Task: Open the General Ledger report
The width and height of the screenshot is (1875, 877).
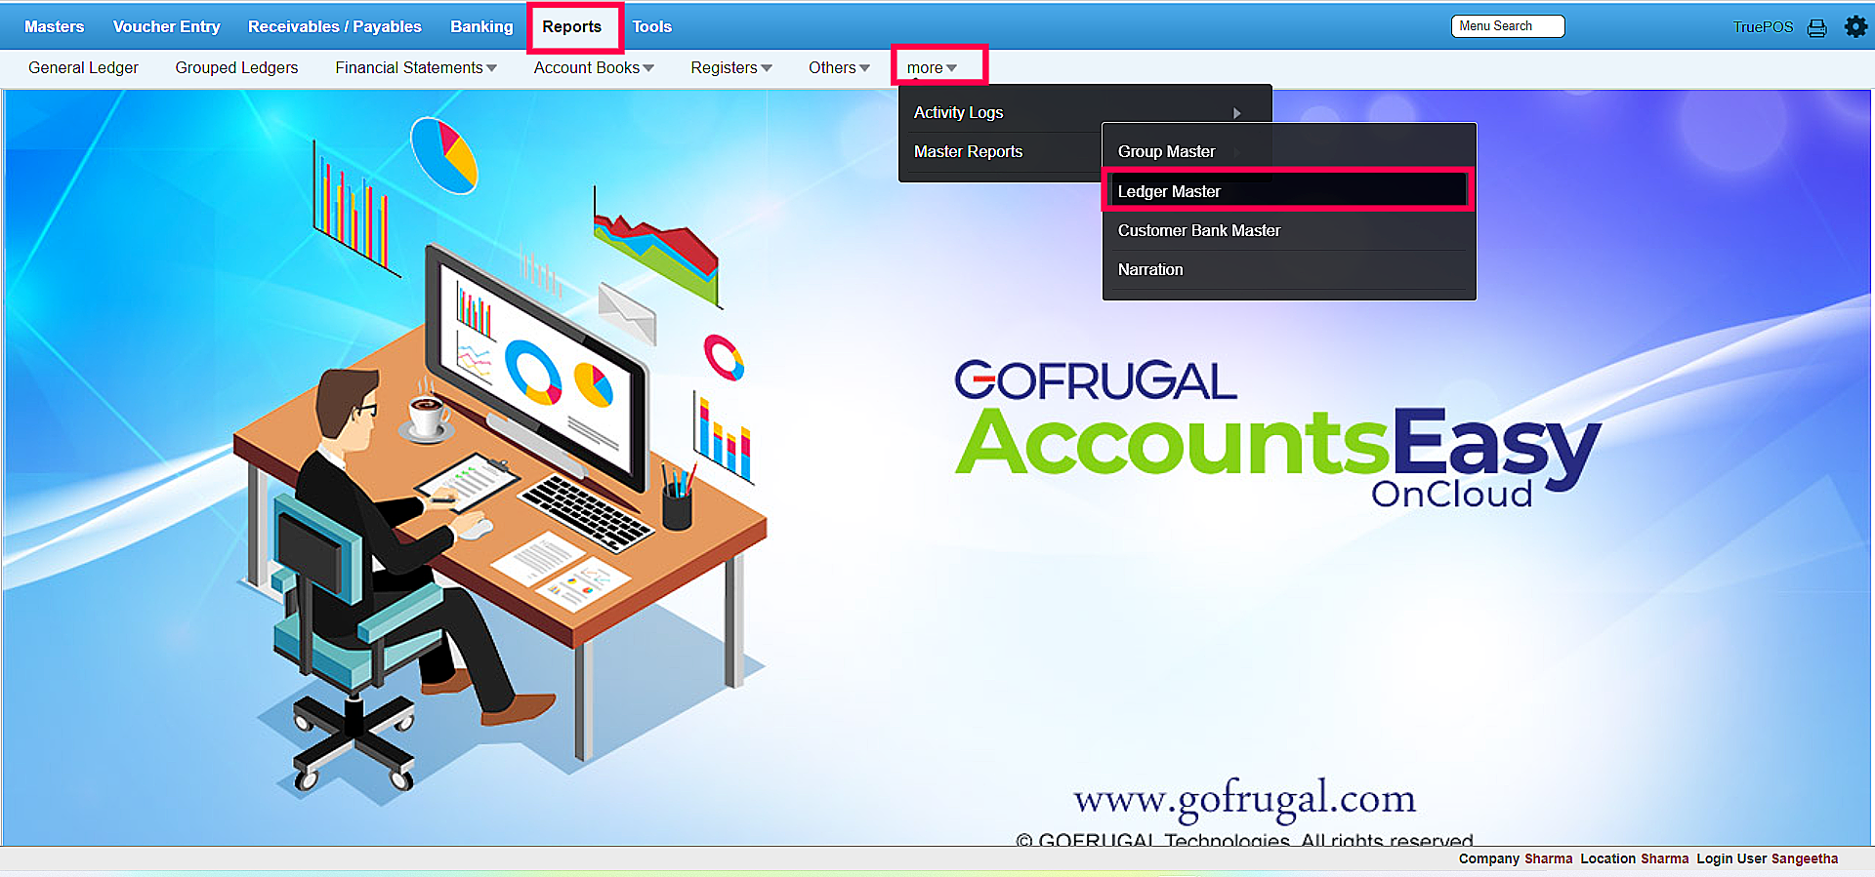Action: (x=83, y=67)
